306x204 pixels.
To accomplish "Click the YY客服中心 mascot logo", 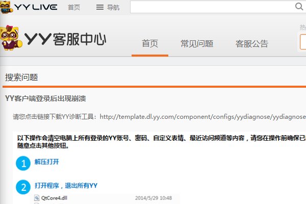I will click(x=11, y=38).
